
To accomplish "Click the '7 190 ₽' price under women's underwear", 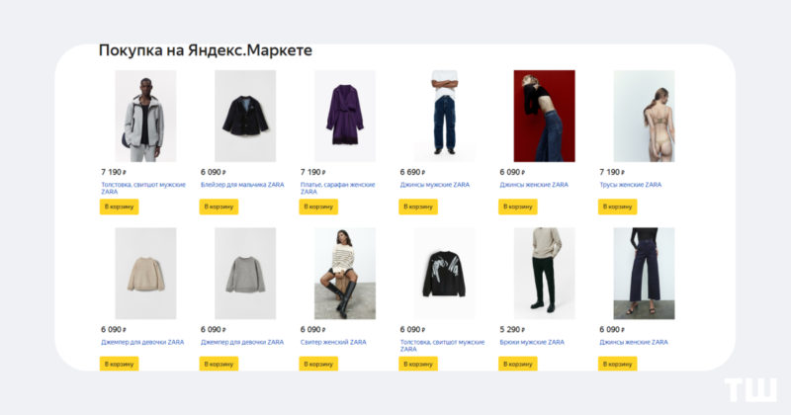I will (612, 173).
